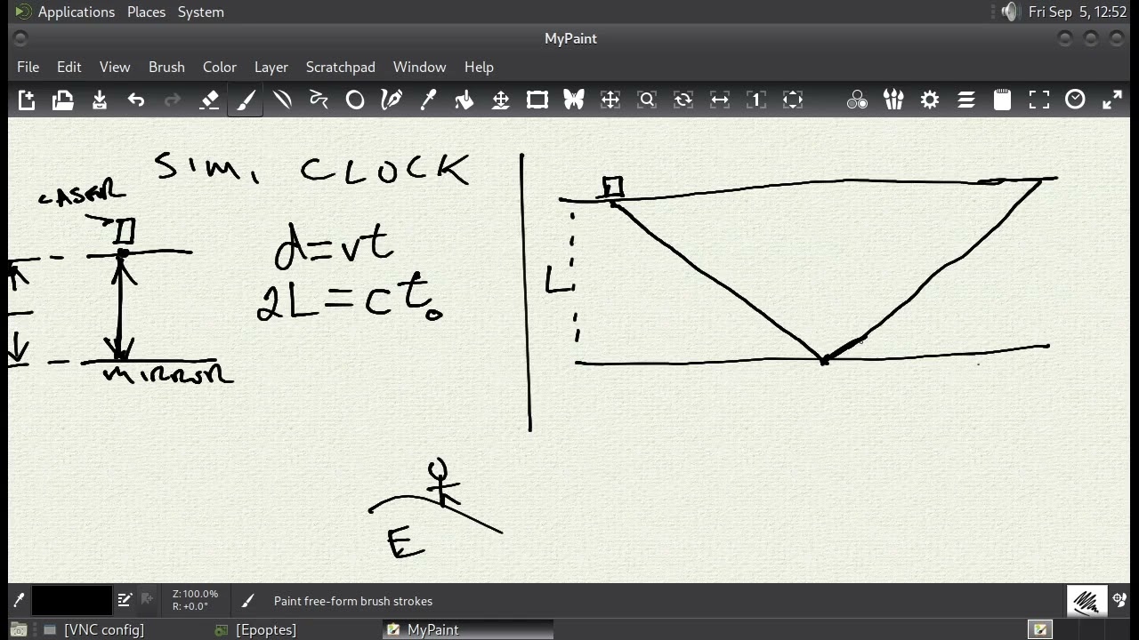This screenshot has width=1139, height=640.
Task: Click the MyPaint tray icon in bottom panel
Action: pyautogui.click(x=1040, y=629)
